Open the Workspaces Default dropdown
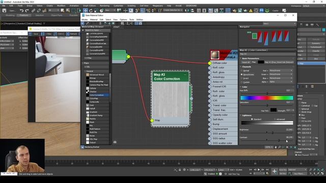This screenshot has width=326, height=183. pos(313,6)
